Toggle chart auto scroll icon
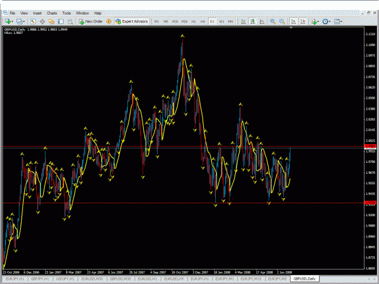The height and width of the screenshot is (284, 379). click(x=293, y=21)
